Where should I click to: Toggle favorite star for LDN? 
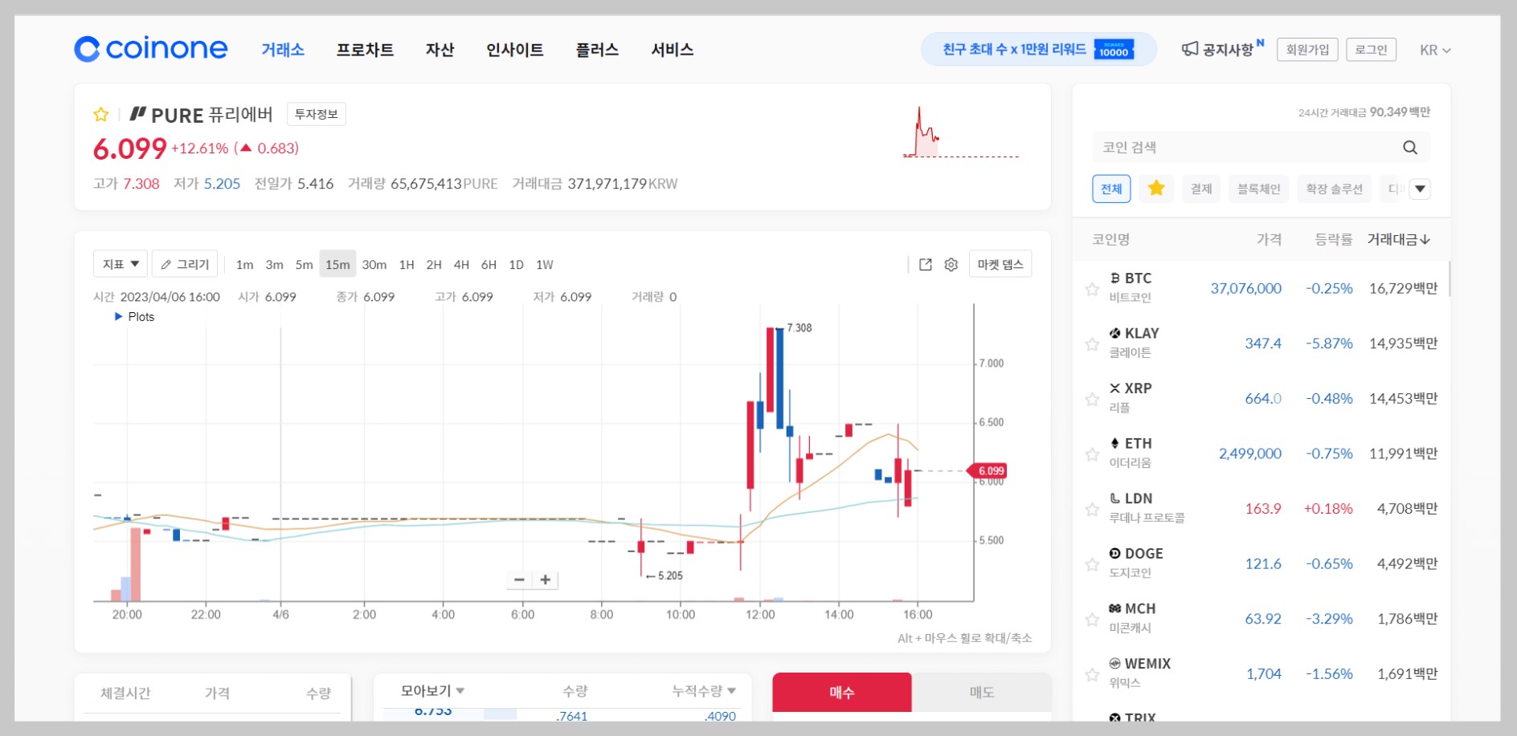[x=1092, y=510]
